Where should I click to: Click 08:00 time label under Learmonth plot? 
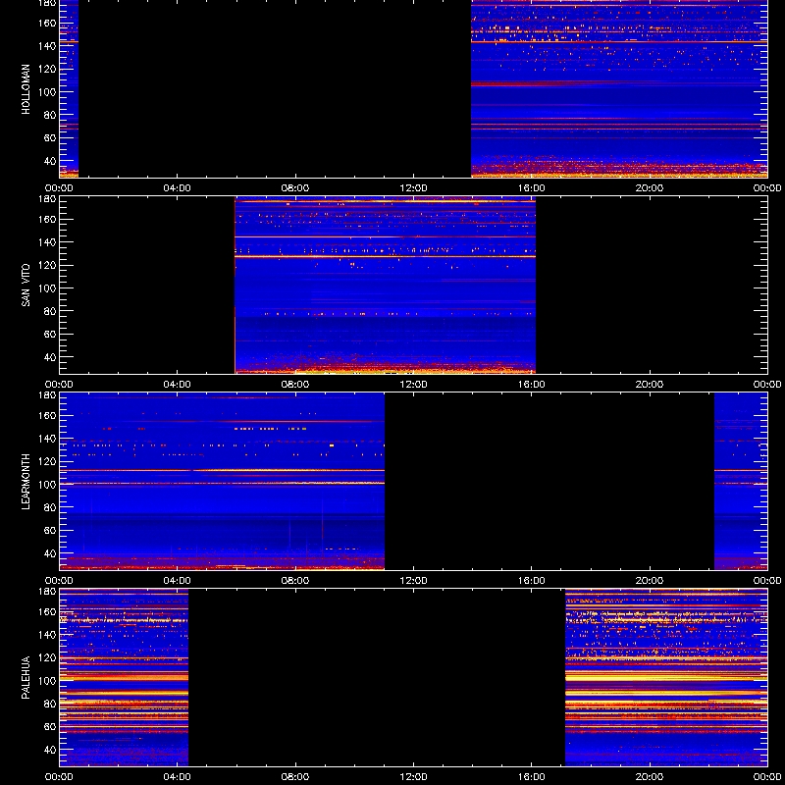pos(295,581)
